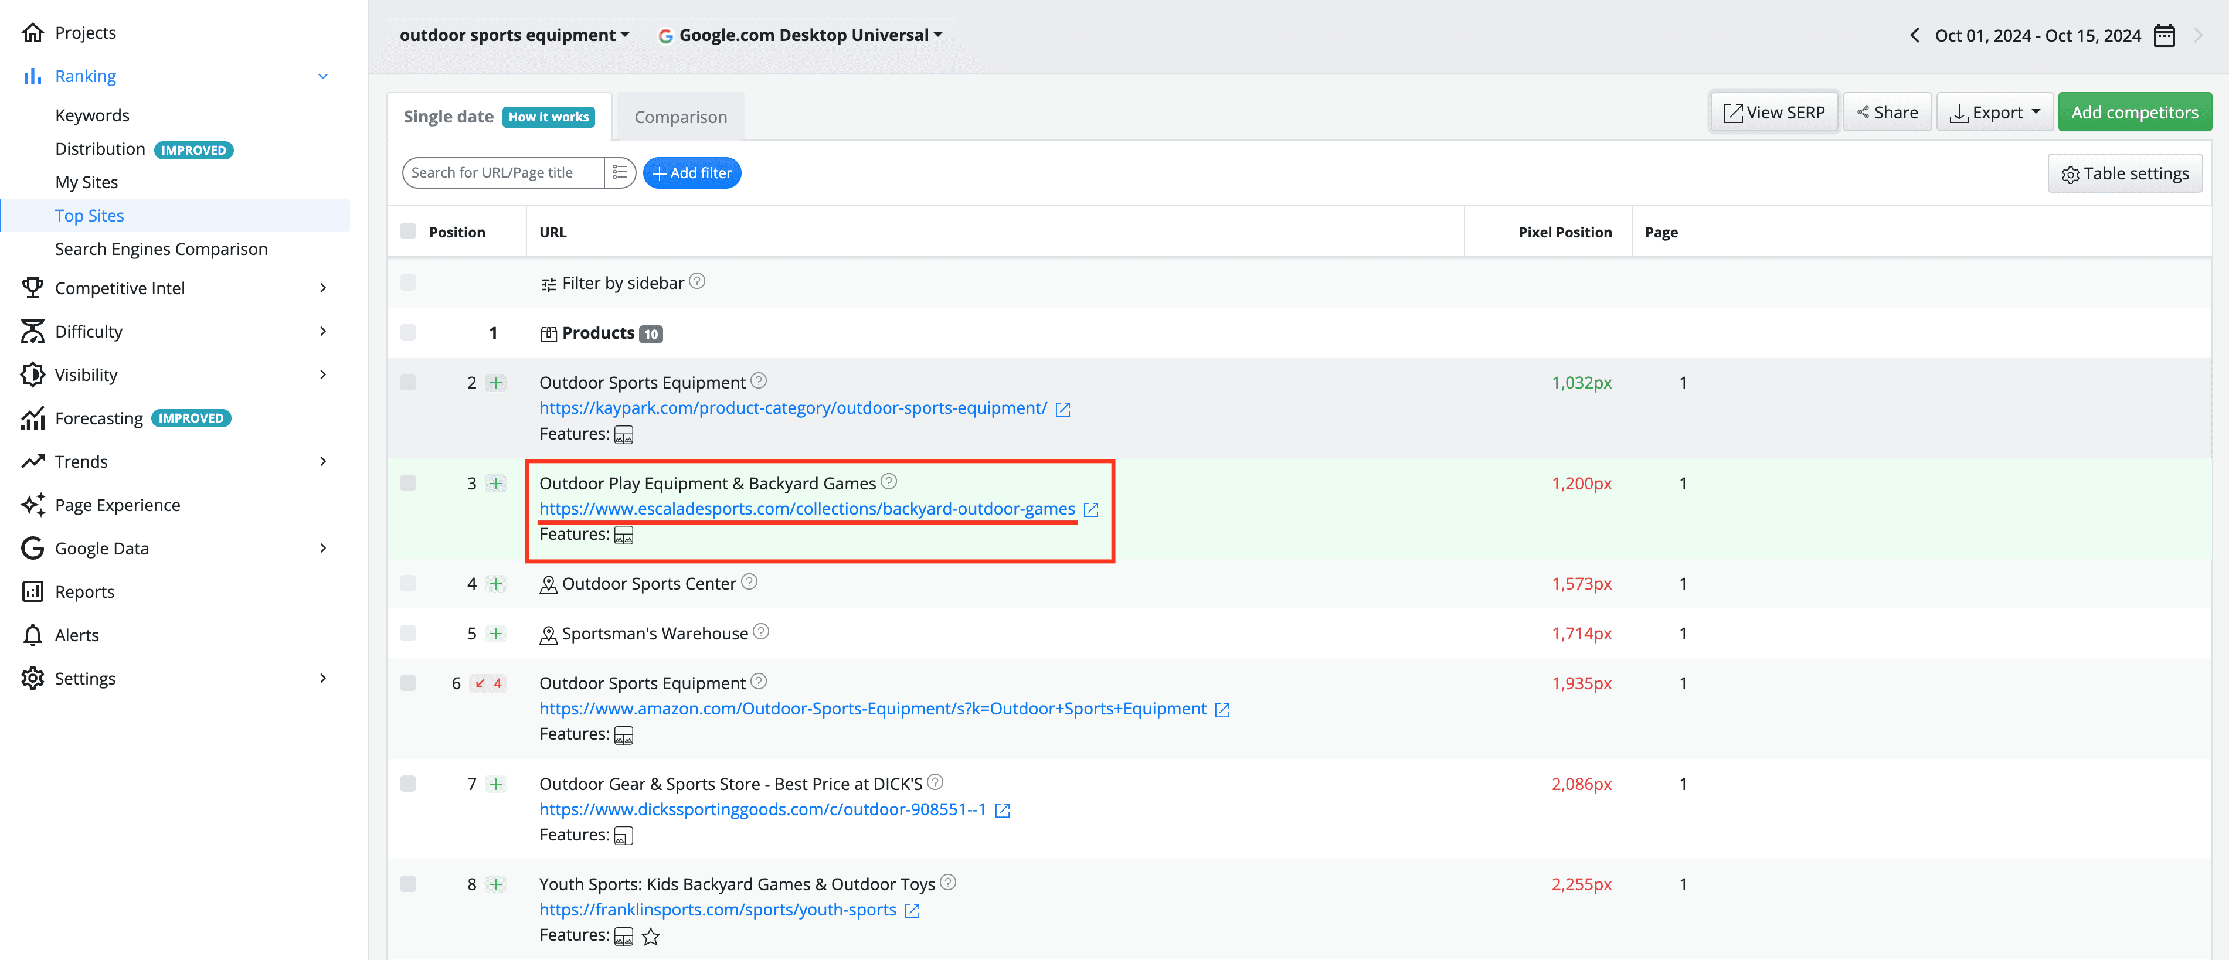This screenshot has height=960, width=2229.
Task: Click the Settings gear icon in sidebar
Action: coord(33,678)
